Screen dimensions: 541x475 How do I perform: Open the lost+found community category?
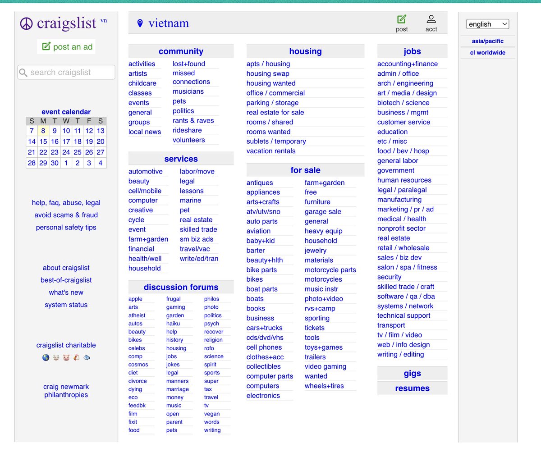[189, 64]
